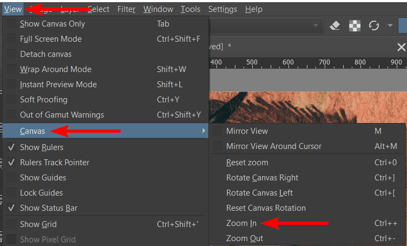Toggle the Mirror View checkbox
407x246 pixels.
247,131
